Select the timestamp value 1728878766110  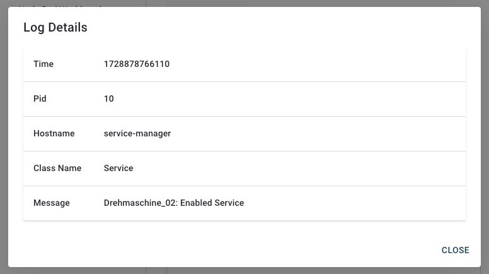click(x=137, y=64)
